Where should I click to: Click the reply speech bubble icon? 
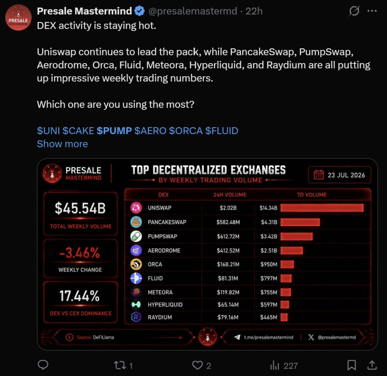click(43, 365)
